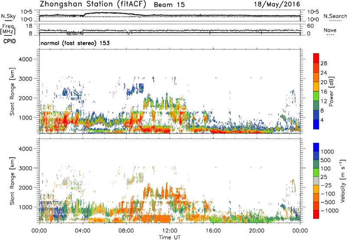The height and width of the screenshot is (240, 347).
Task: Click the red above-28 dB Power colorbar segment
Action: pos(316,58)
